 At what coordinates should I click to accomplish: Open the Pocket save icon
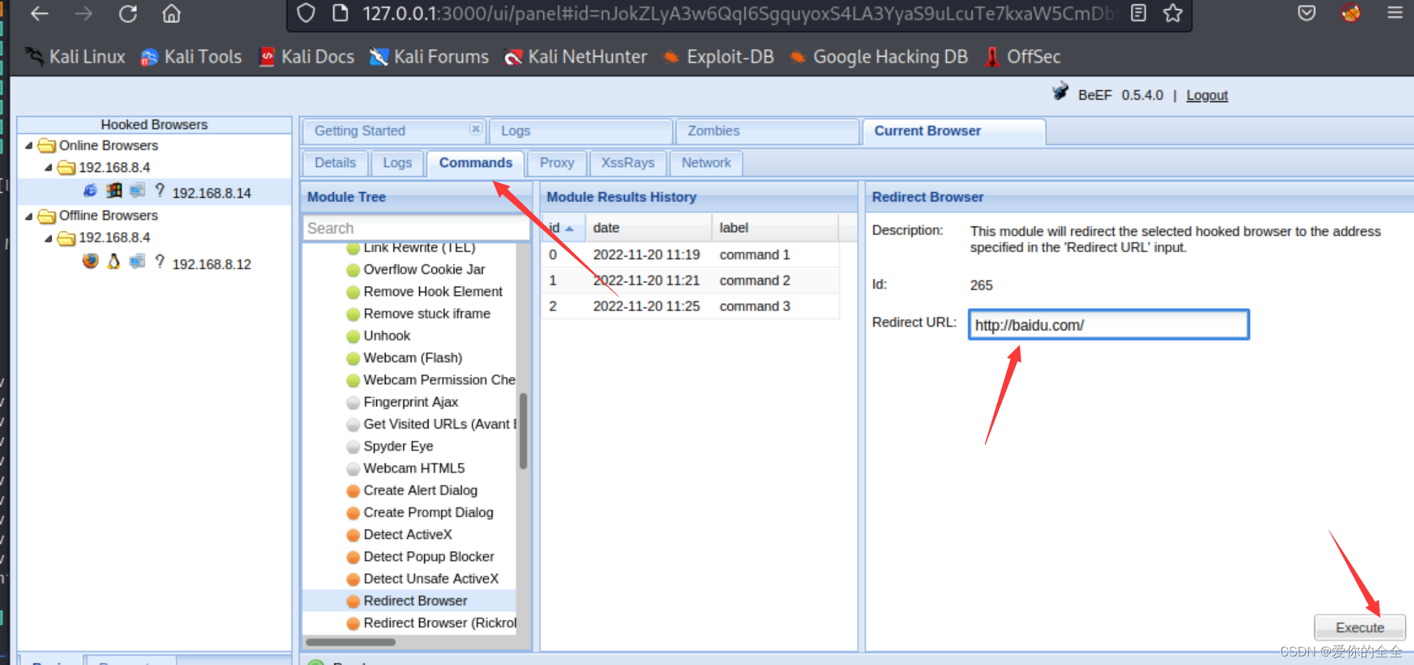(x=1306, y=13)
